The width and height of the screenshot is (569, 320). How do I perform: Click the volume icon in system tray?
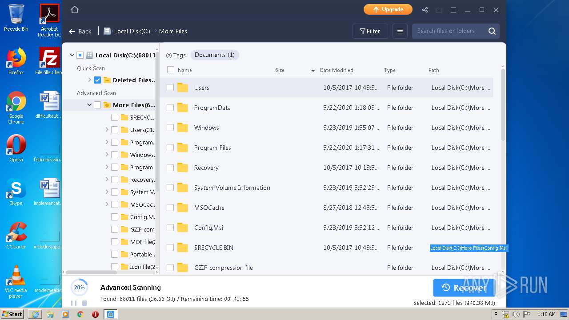click(516, 314)
